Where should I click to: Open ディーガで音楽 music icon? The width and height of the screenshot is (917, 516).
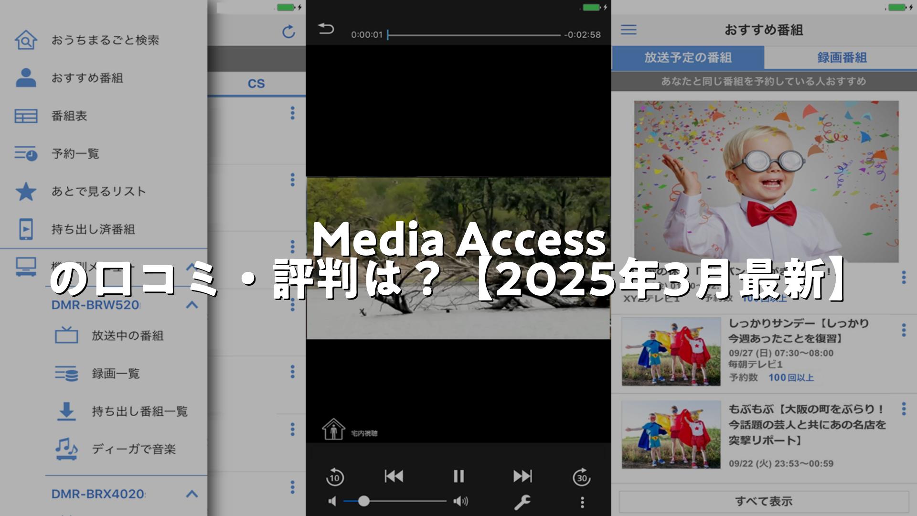click(66, 449)
